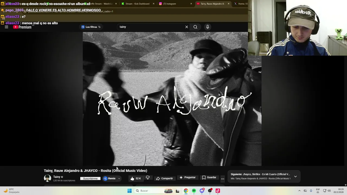Go to YouTube Premium home logo
347x195 pixels.
22,27
